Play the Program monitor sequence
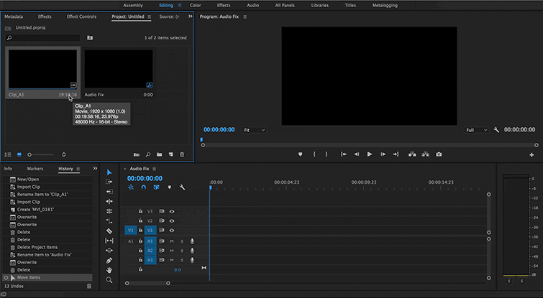The height and width of the screenshot is (298, 543). 370,154
